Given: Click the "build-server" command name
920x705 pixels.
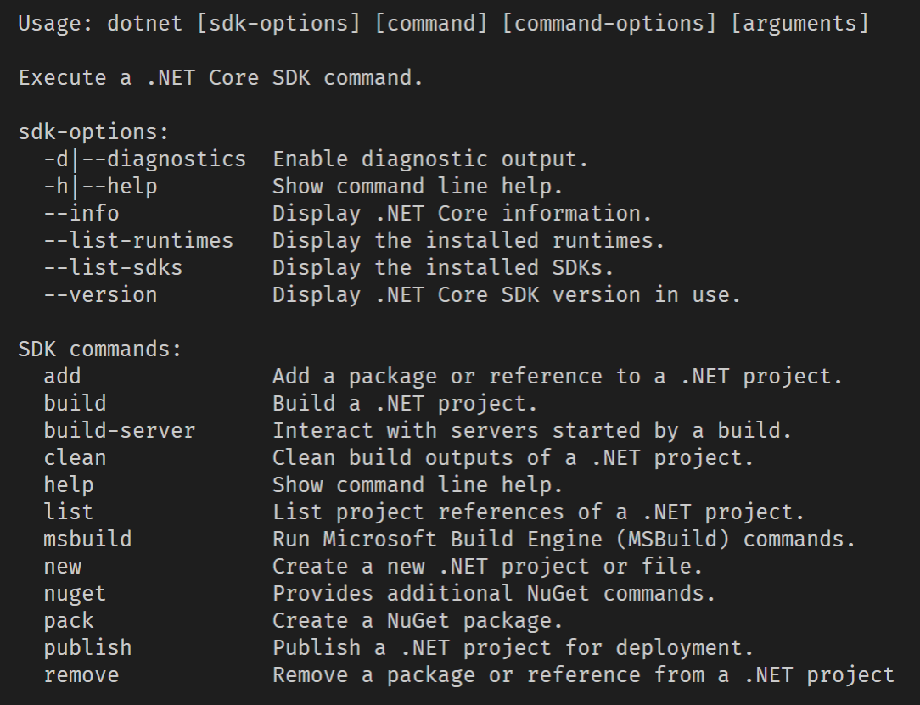Looking at the screenshot, I should point(120,431).
